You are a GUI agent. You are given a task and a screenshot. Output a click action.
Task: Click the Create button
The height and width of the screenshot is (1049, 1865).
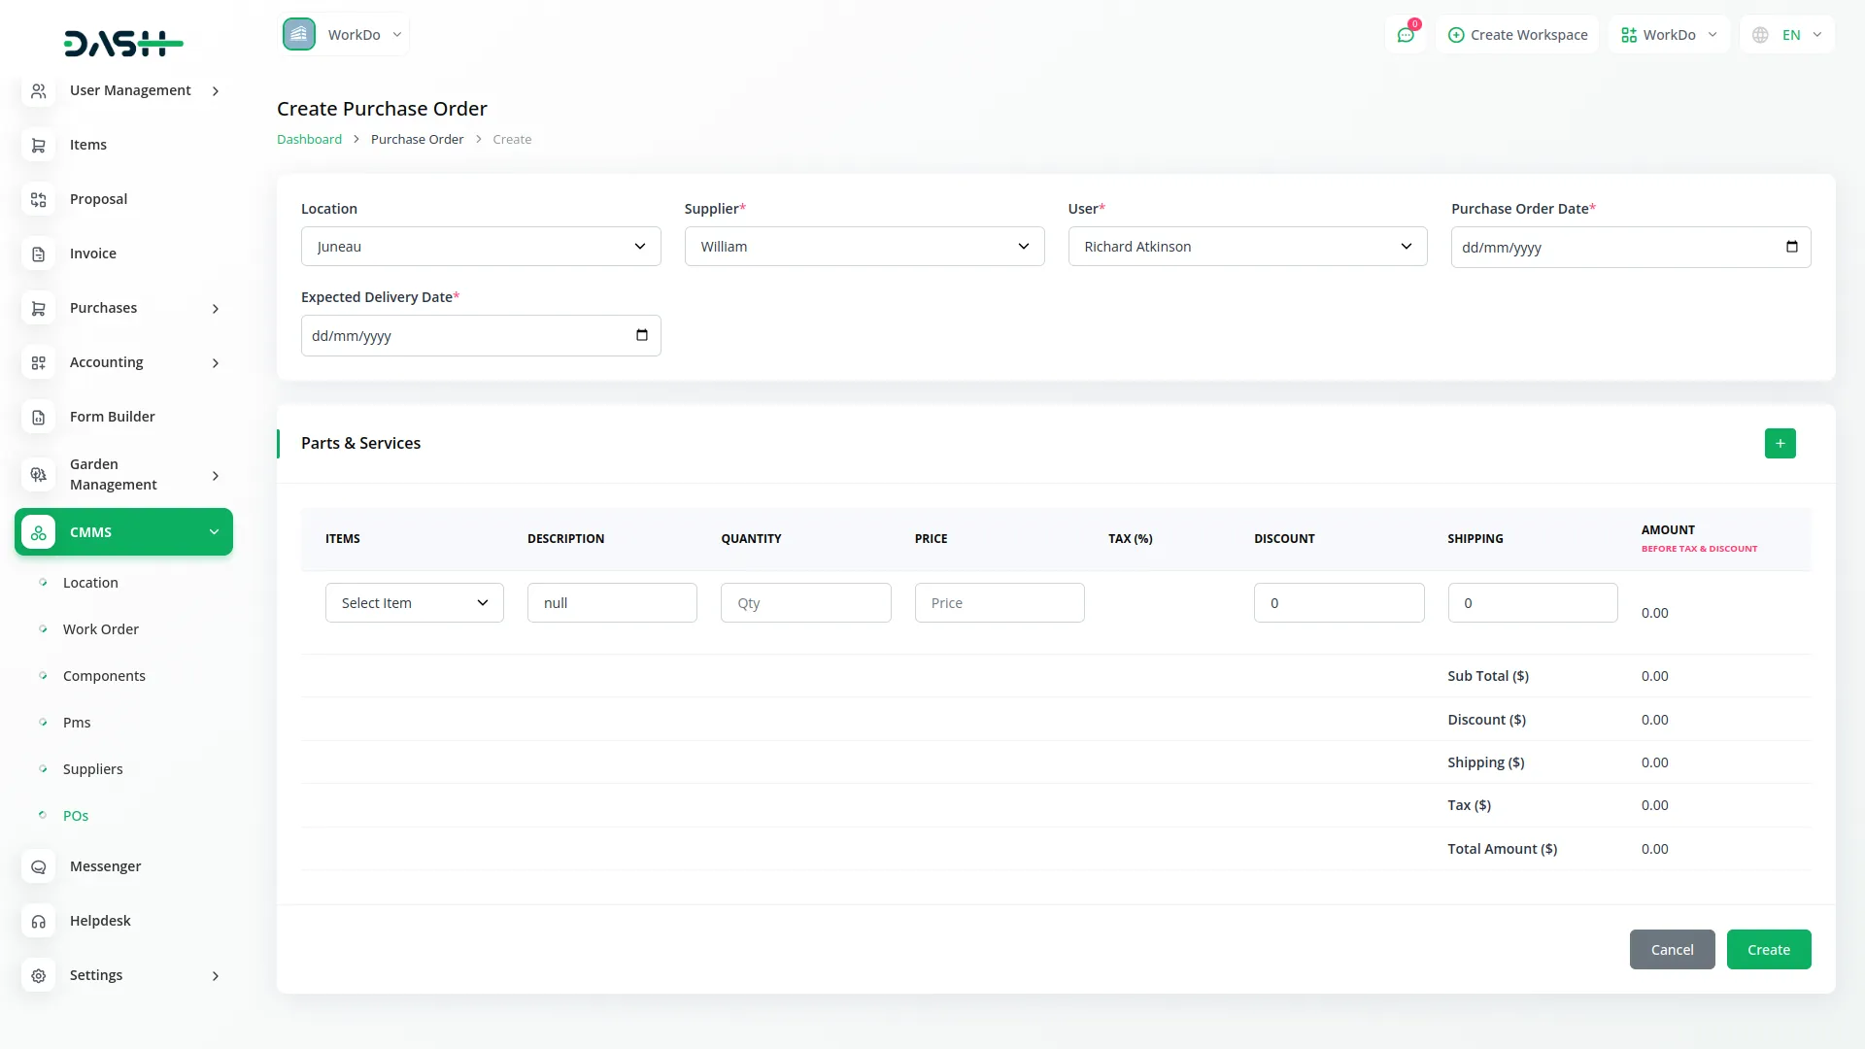tap(1768, 950)
